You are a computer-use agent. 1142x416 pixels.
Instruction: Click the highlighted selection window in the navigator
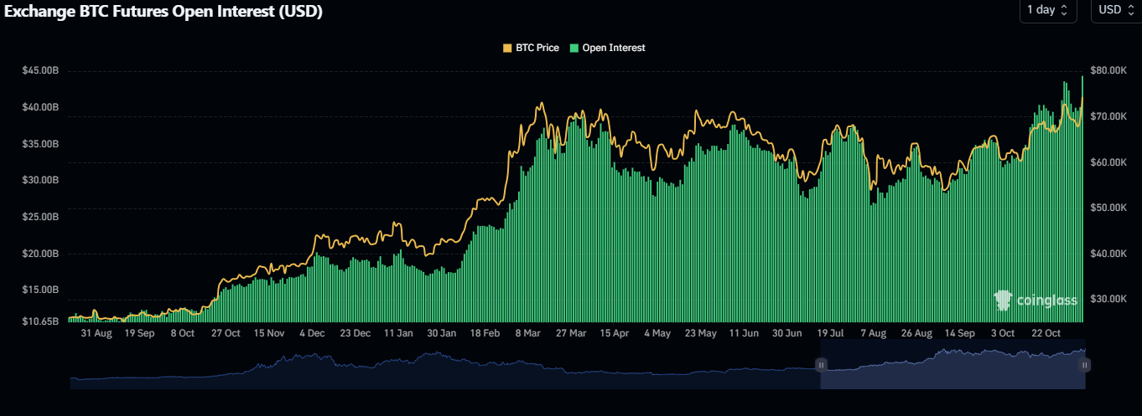click(x=953, y=368)
